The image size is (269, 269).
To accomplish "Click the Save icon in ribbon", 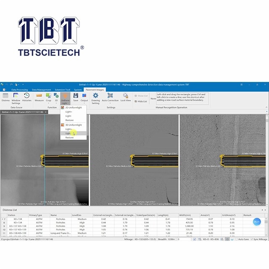I will pyautogui.click(x=76, y=98).
